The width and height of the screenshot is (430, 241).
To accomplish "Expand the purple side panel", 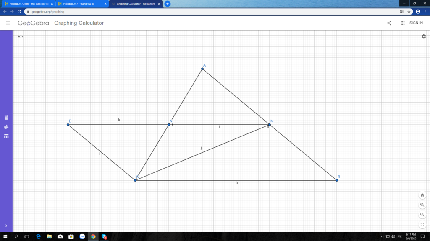I will coord(6,226).
